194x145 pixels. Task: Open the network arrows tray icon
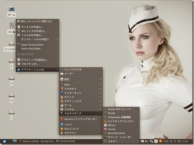click(x=151, y=141)
